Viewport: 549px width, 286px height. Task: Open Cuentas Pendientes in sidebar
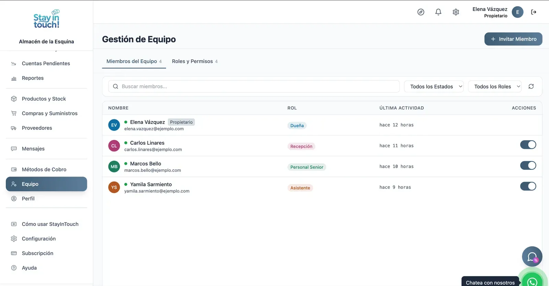pyautogui.click(x=46, y=63)
